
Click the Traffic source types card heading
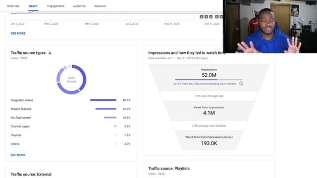[x=28, y=53]
